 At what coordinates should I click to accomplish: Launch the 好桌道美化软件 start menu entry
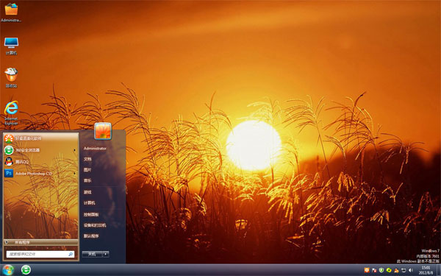[40, 138]
